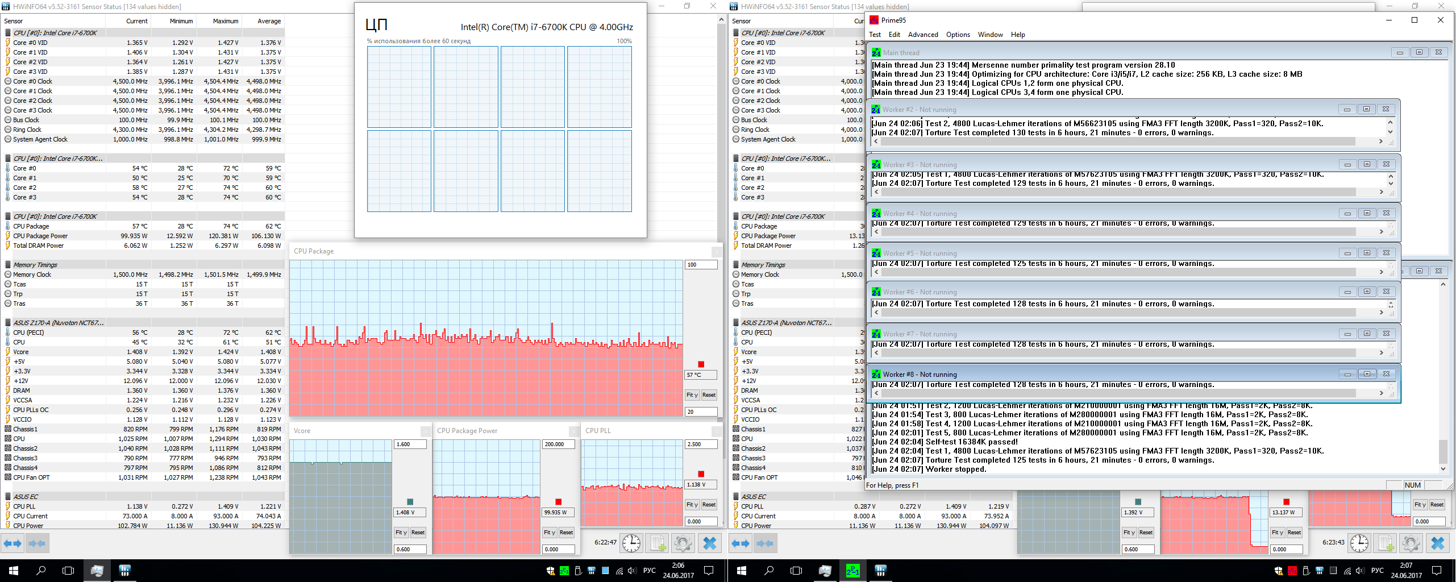Screen dimensions: 1456x582
Task: Open the Help menu in Prime95
Action: 1018,35
